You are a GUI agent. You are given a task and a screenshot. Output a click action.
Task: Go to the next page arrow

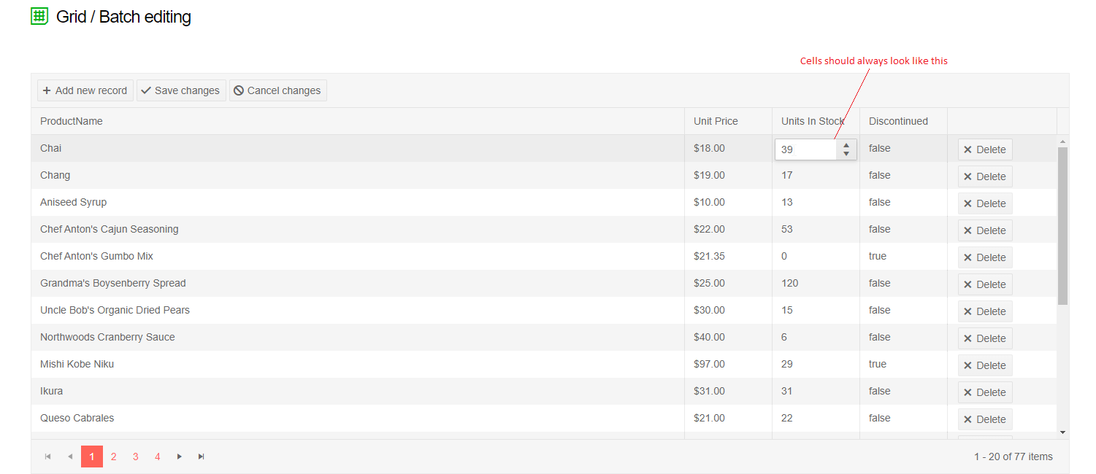click(x=180, y=456)
